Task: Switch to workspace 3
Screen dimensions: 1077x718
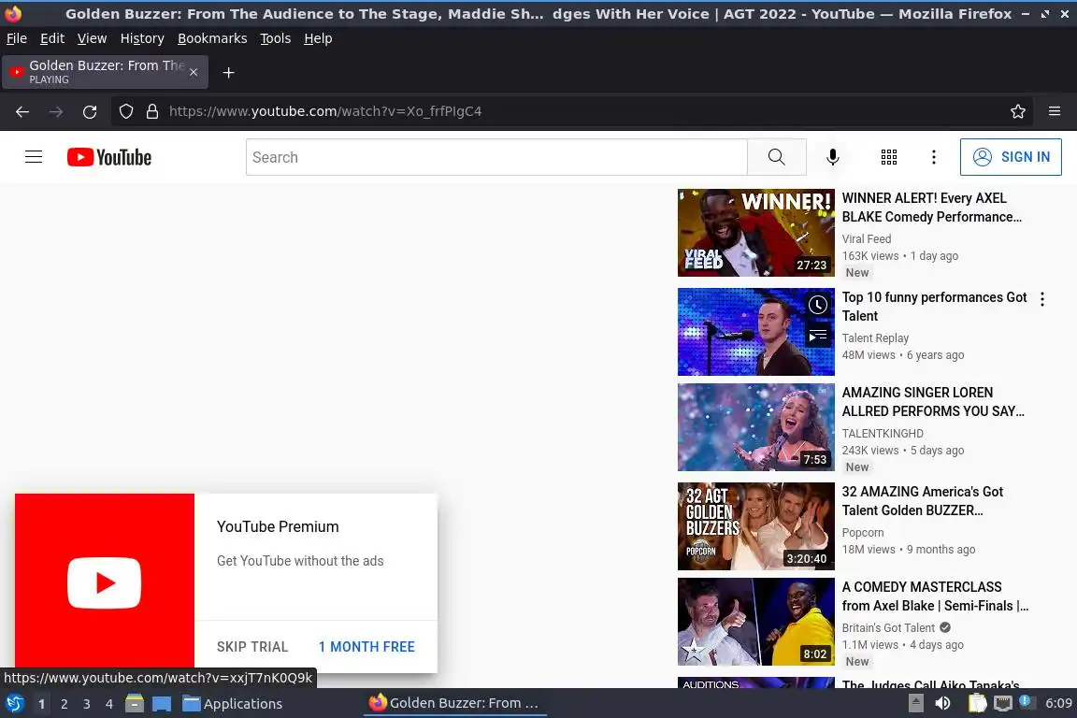Action: click(x=87, y=704)
